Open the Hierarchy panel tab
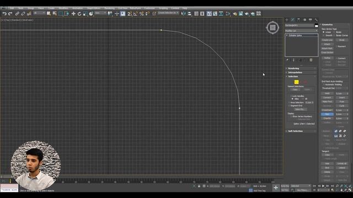This screenshot has width=353, height=198. pyautogui.click(x=298, y=20)
